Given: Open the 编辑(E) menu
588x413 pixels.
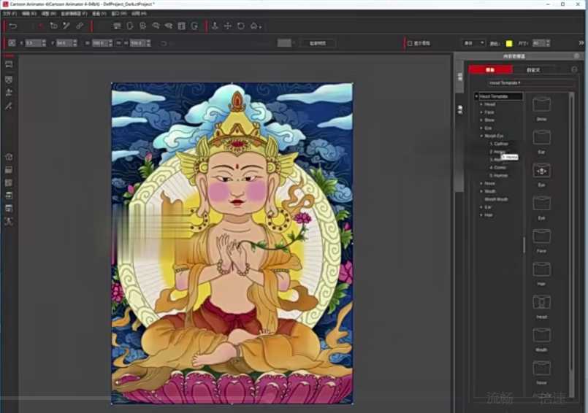Looking at the screenshot, I should pyautogui.click(x=29, y=13).
